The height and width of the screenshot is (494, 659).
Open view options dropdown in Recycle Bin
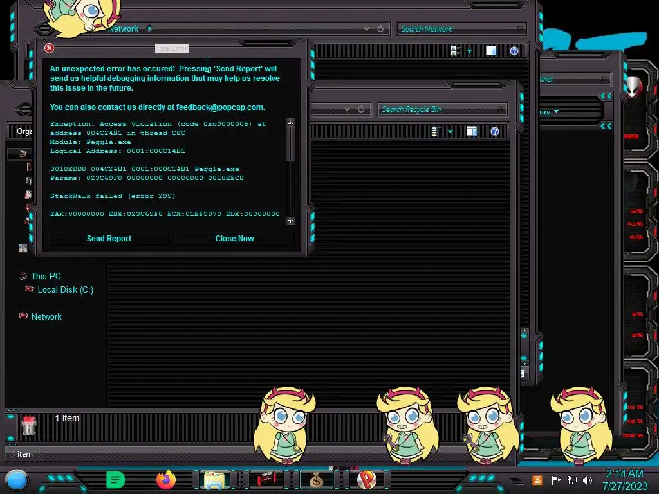(450, 131)
